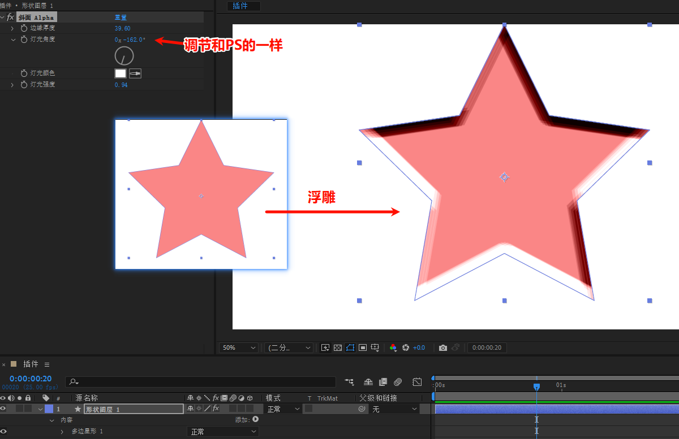This screenshot has height=439, width=679.
Task: Click the preview time 0:00:00:20 in viewer
Action: pos(487,347)
